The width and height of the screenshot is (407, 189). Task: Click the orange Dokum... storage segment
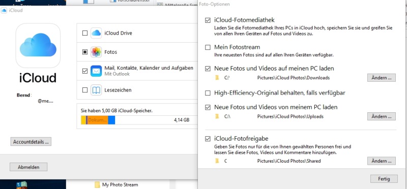pyautogui.click(x=97, y=120)
